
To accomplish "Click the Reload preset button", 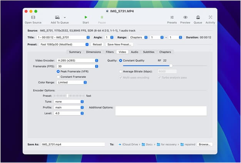I will (97, 44).
